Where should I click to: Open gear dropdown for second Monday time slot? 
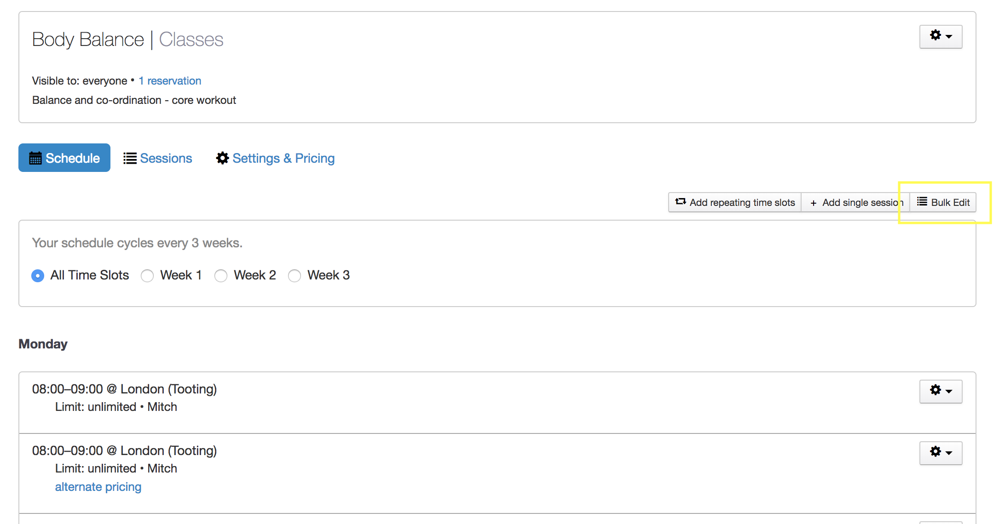940,453
